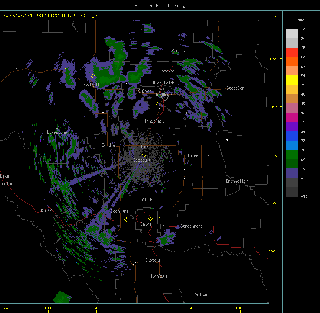Click the ThreeHills label
320x313 pixels.
198,155
